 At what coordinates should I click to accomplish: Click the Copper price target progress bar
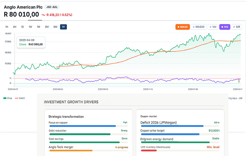click(x=180, y=134)
